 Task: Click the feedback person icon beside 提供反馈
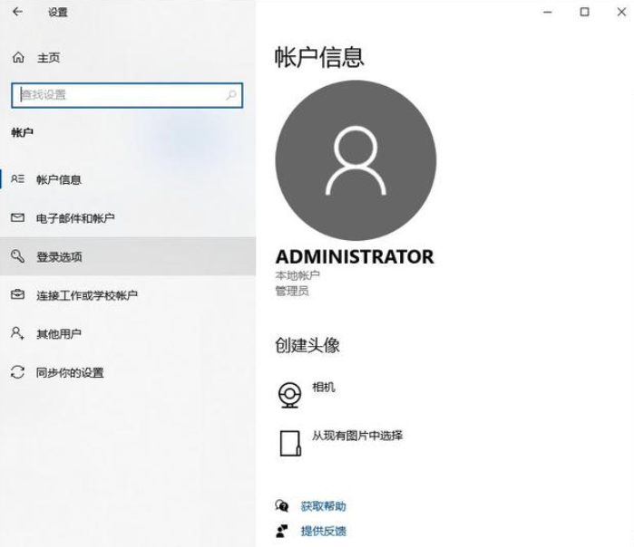click(x=282, y=531)
